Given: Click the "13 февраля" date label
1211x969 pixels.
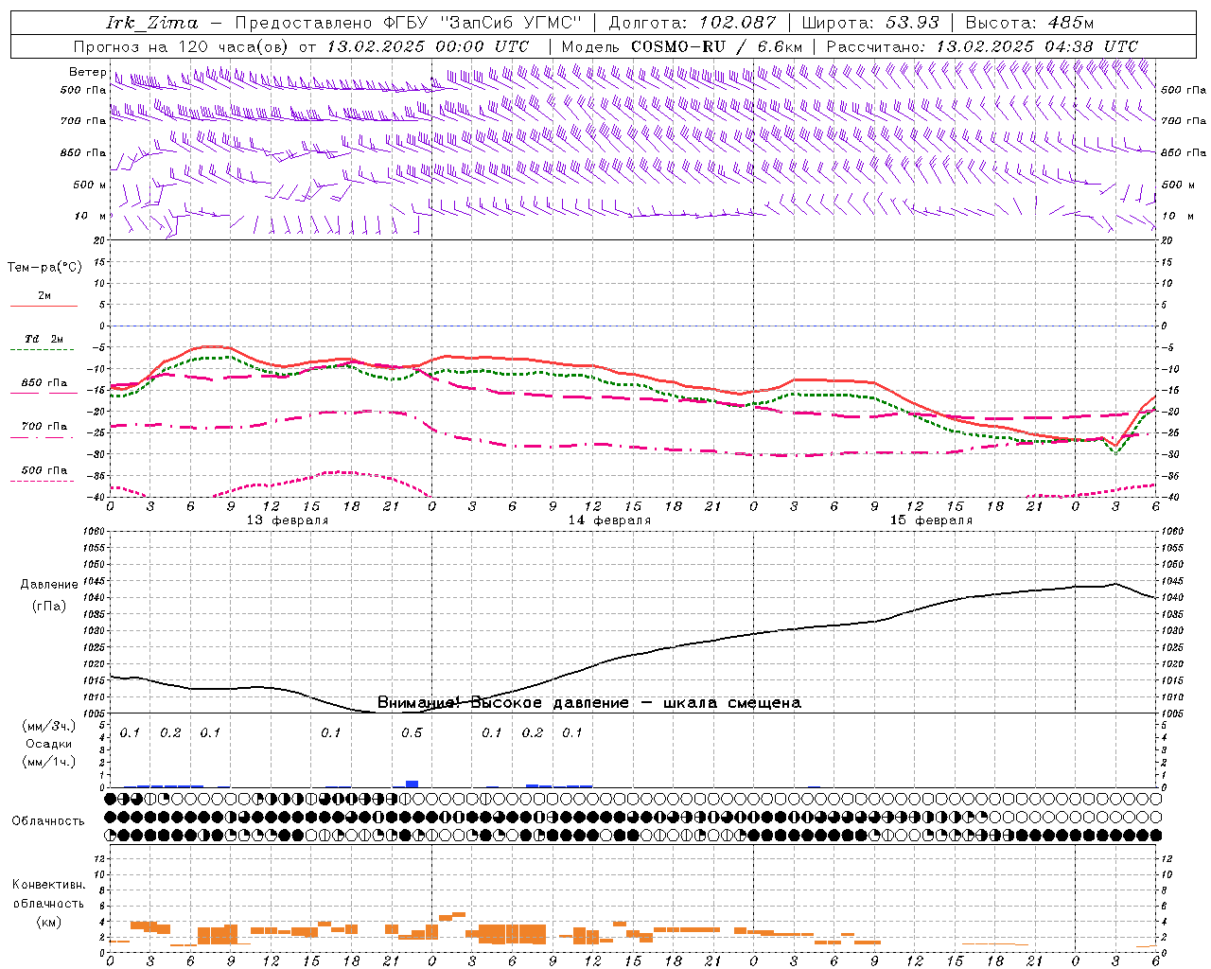Looking at the screenshot, I should 288,520.
